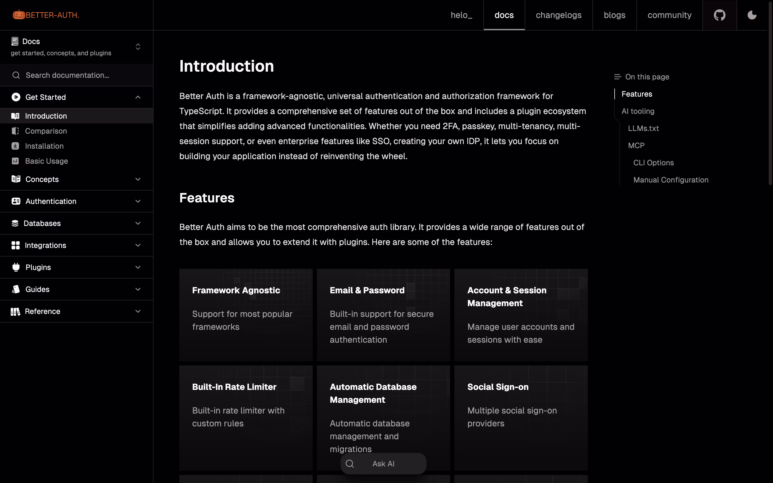This screenshot has width=773, height=483.
Task: Open the GitHub repository icon
Action: [x=719, y=15]
